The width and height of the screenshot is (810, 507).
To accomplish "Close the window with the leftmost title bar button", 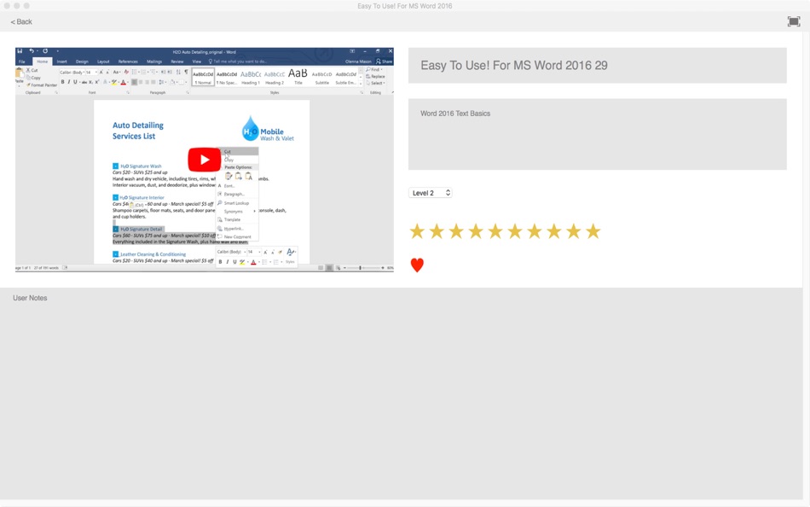I will 7,6.
